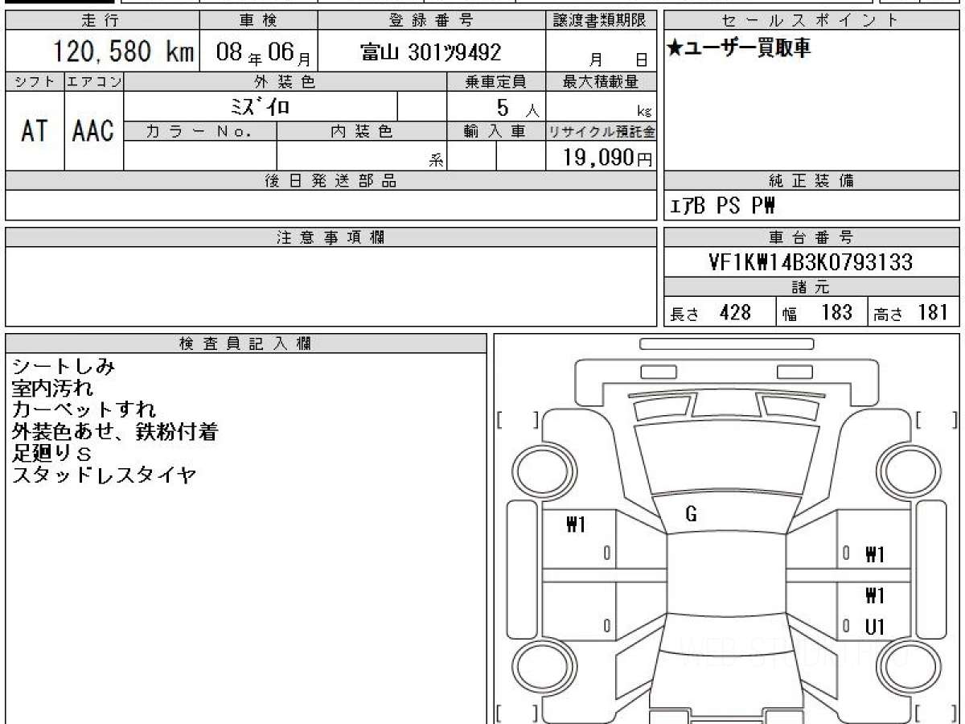The height and width of the screenshot is (724, 965).
Task: Click the star icon before ユーザー買取車
Action: coord(675,48)
